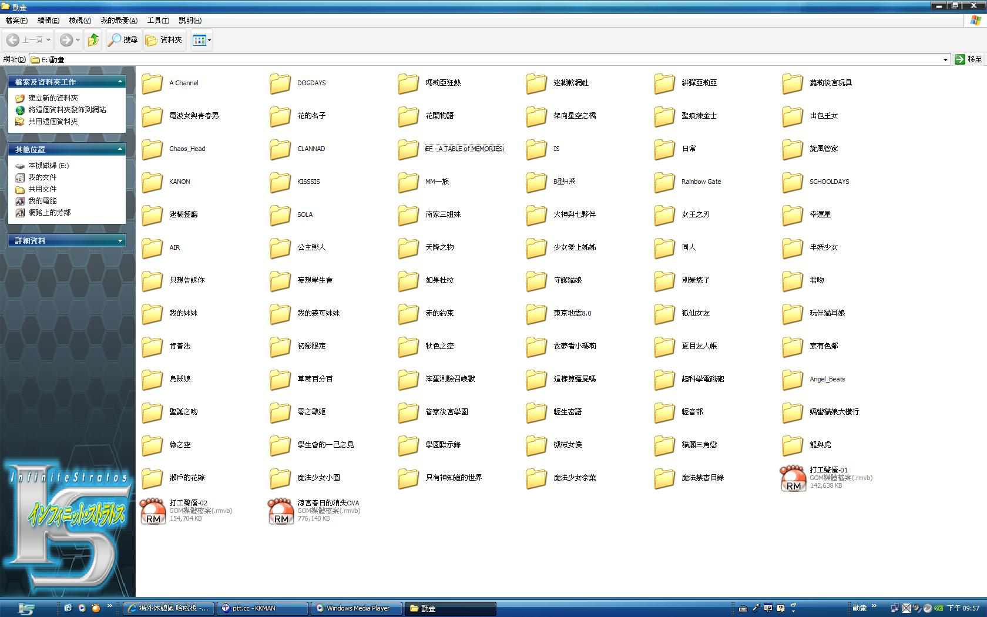987x617 pixels.
Task: Open 網路上的芳鄰 link
Action: [49, 213]
